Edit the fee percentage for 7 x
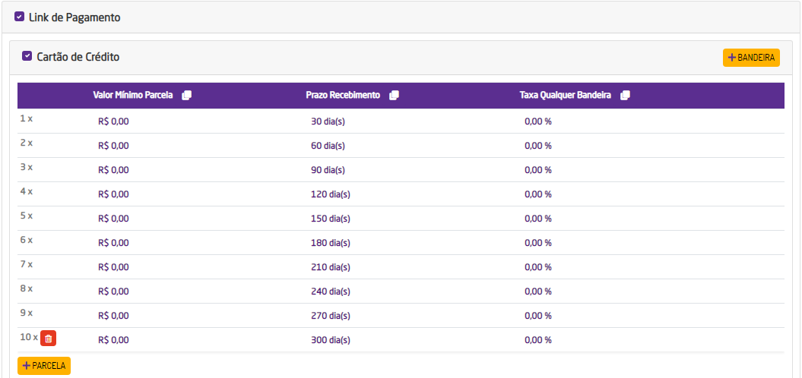802x378 pixels. 537,267
